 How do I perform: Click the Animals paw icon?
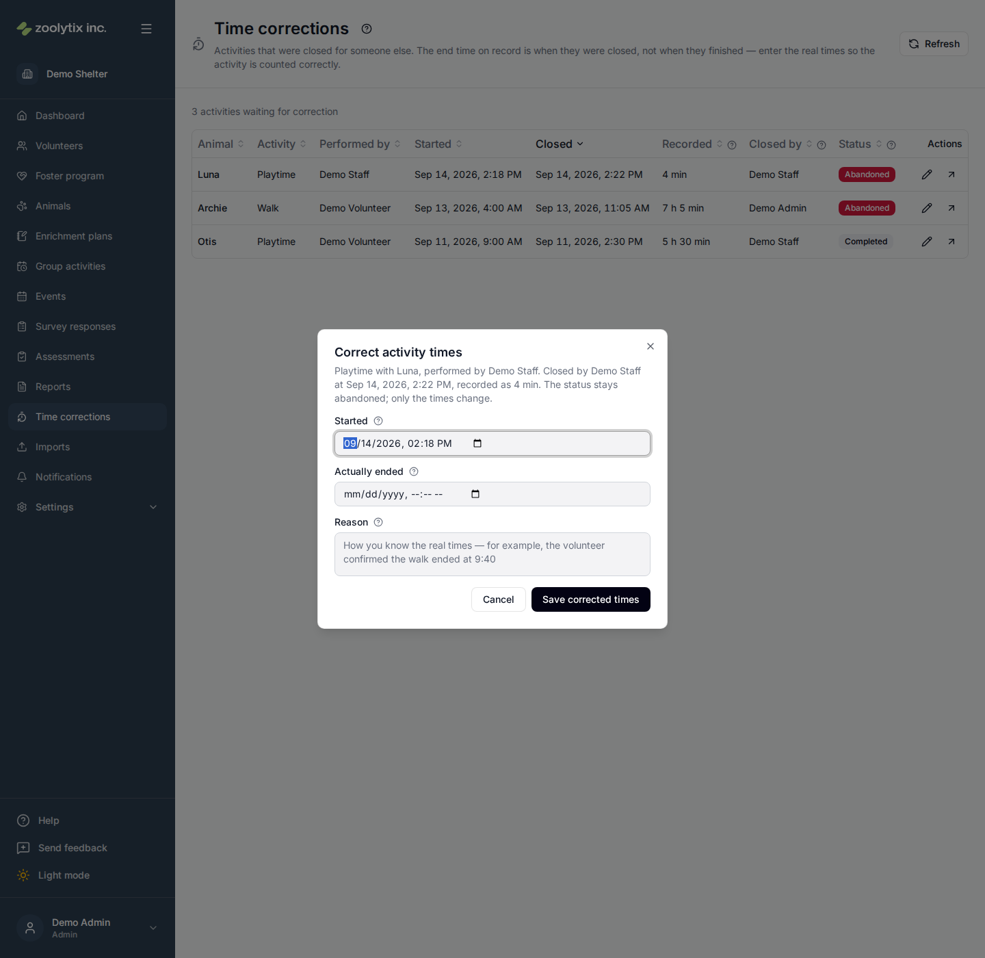pos(22,206)
